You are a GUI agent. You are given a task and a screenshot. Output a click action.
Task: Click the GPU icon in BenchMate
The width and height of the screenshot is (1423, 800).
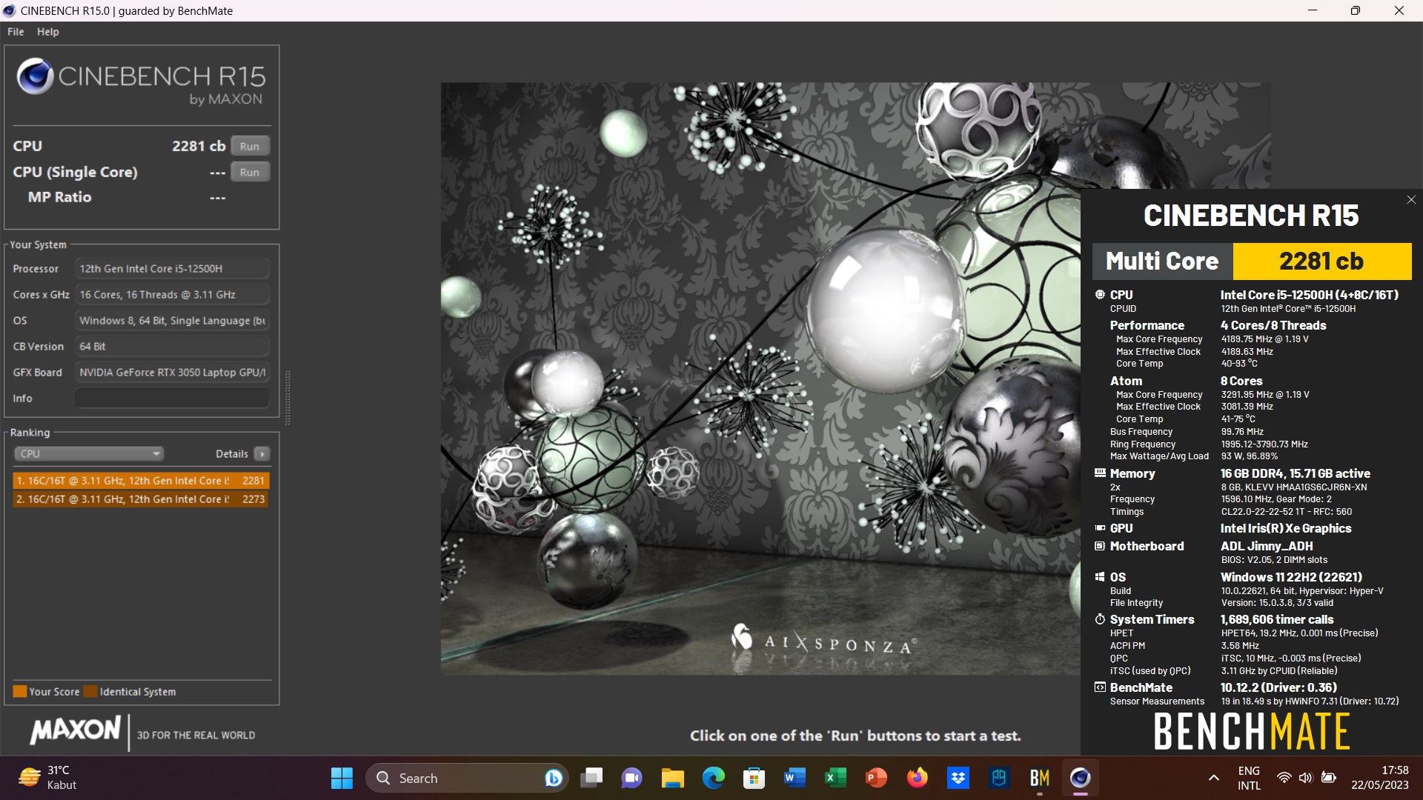click(x=1100, y=528)
